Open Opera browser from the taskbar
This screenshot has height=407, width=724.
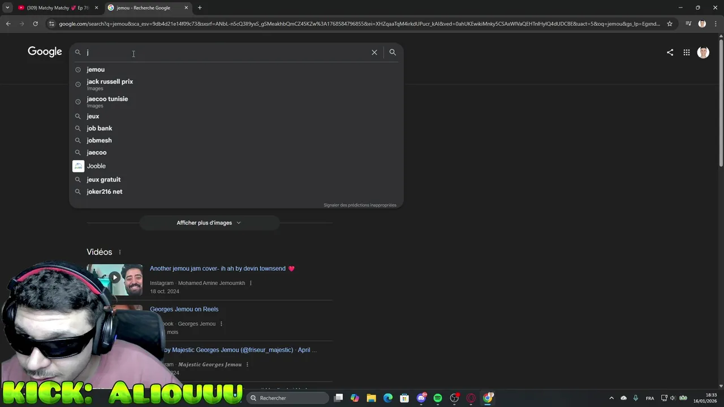tap(471, 398)
